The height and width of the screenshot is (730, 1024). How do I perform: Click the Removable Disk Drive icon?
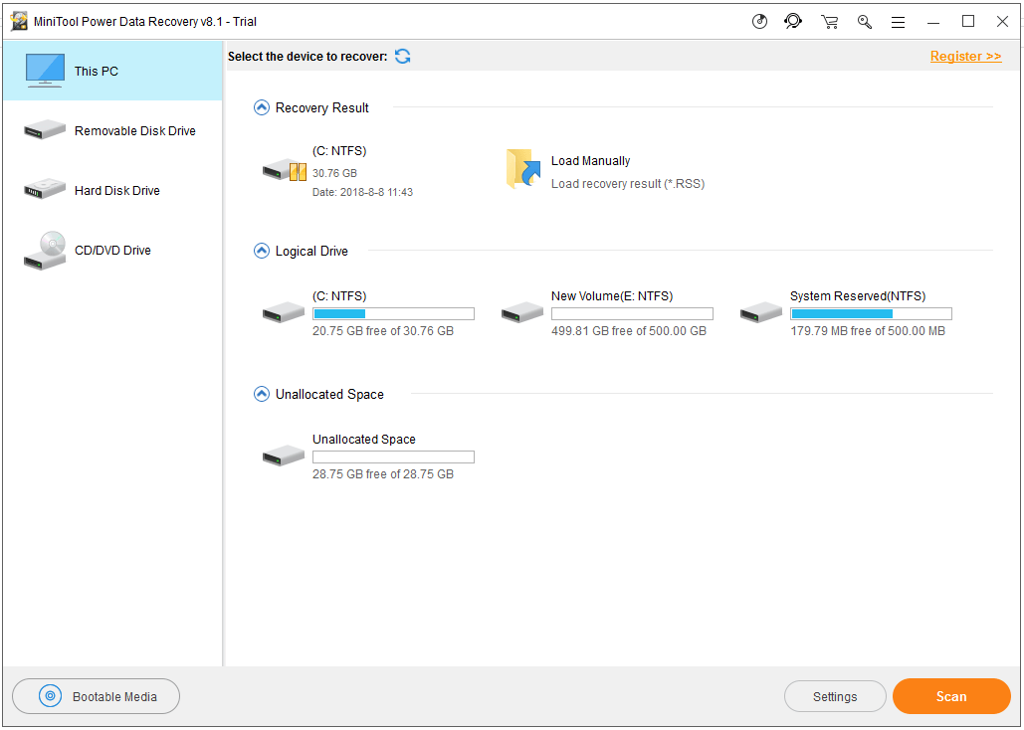pyautogui.click(x=45, y=129)
